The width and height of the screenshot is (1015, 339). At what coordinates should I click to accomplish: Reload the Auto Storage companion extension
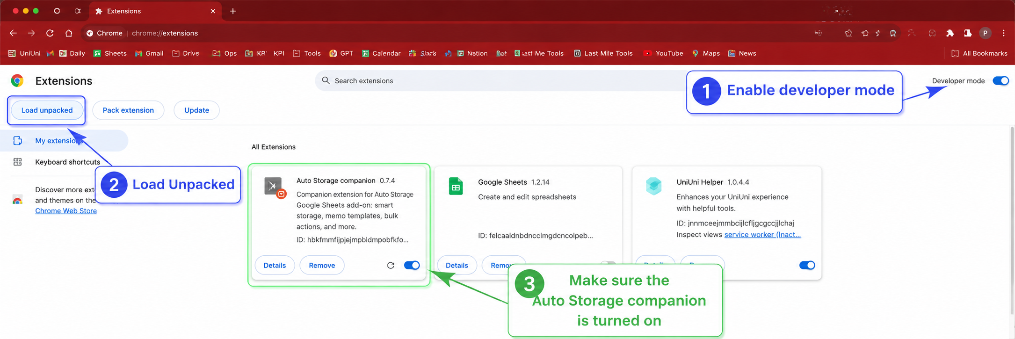391,265
